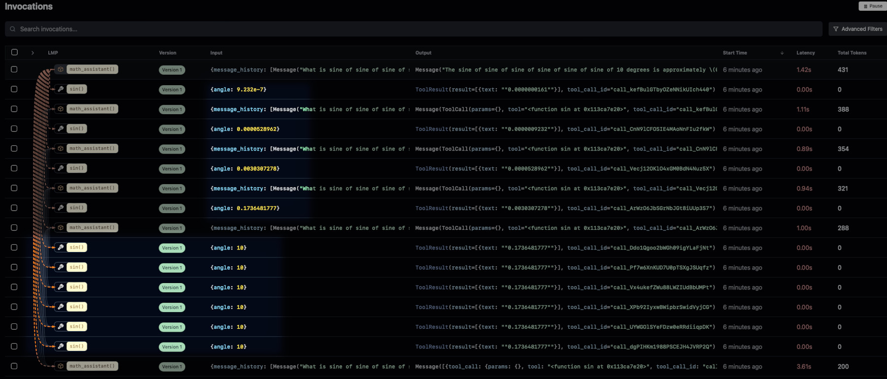The image size is (887, 379).
Task: Open the math_assistant() entry with 3.61s latency
Action: pos(92,366)
